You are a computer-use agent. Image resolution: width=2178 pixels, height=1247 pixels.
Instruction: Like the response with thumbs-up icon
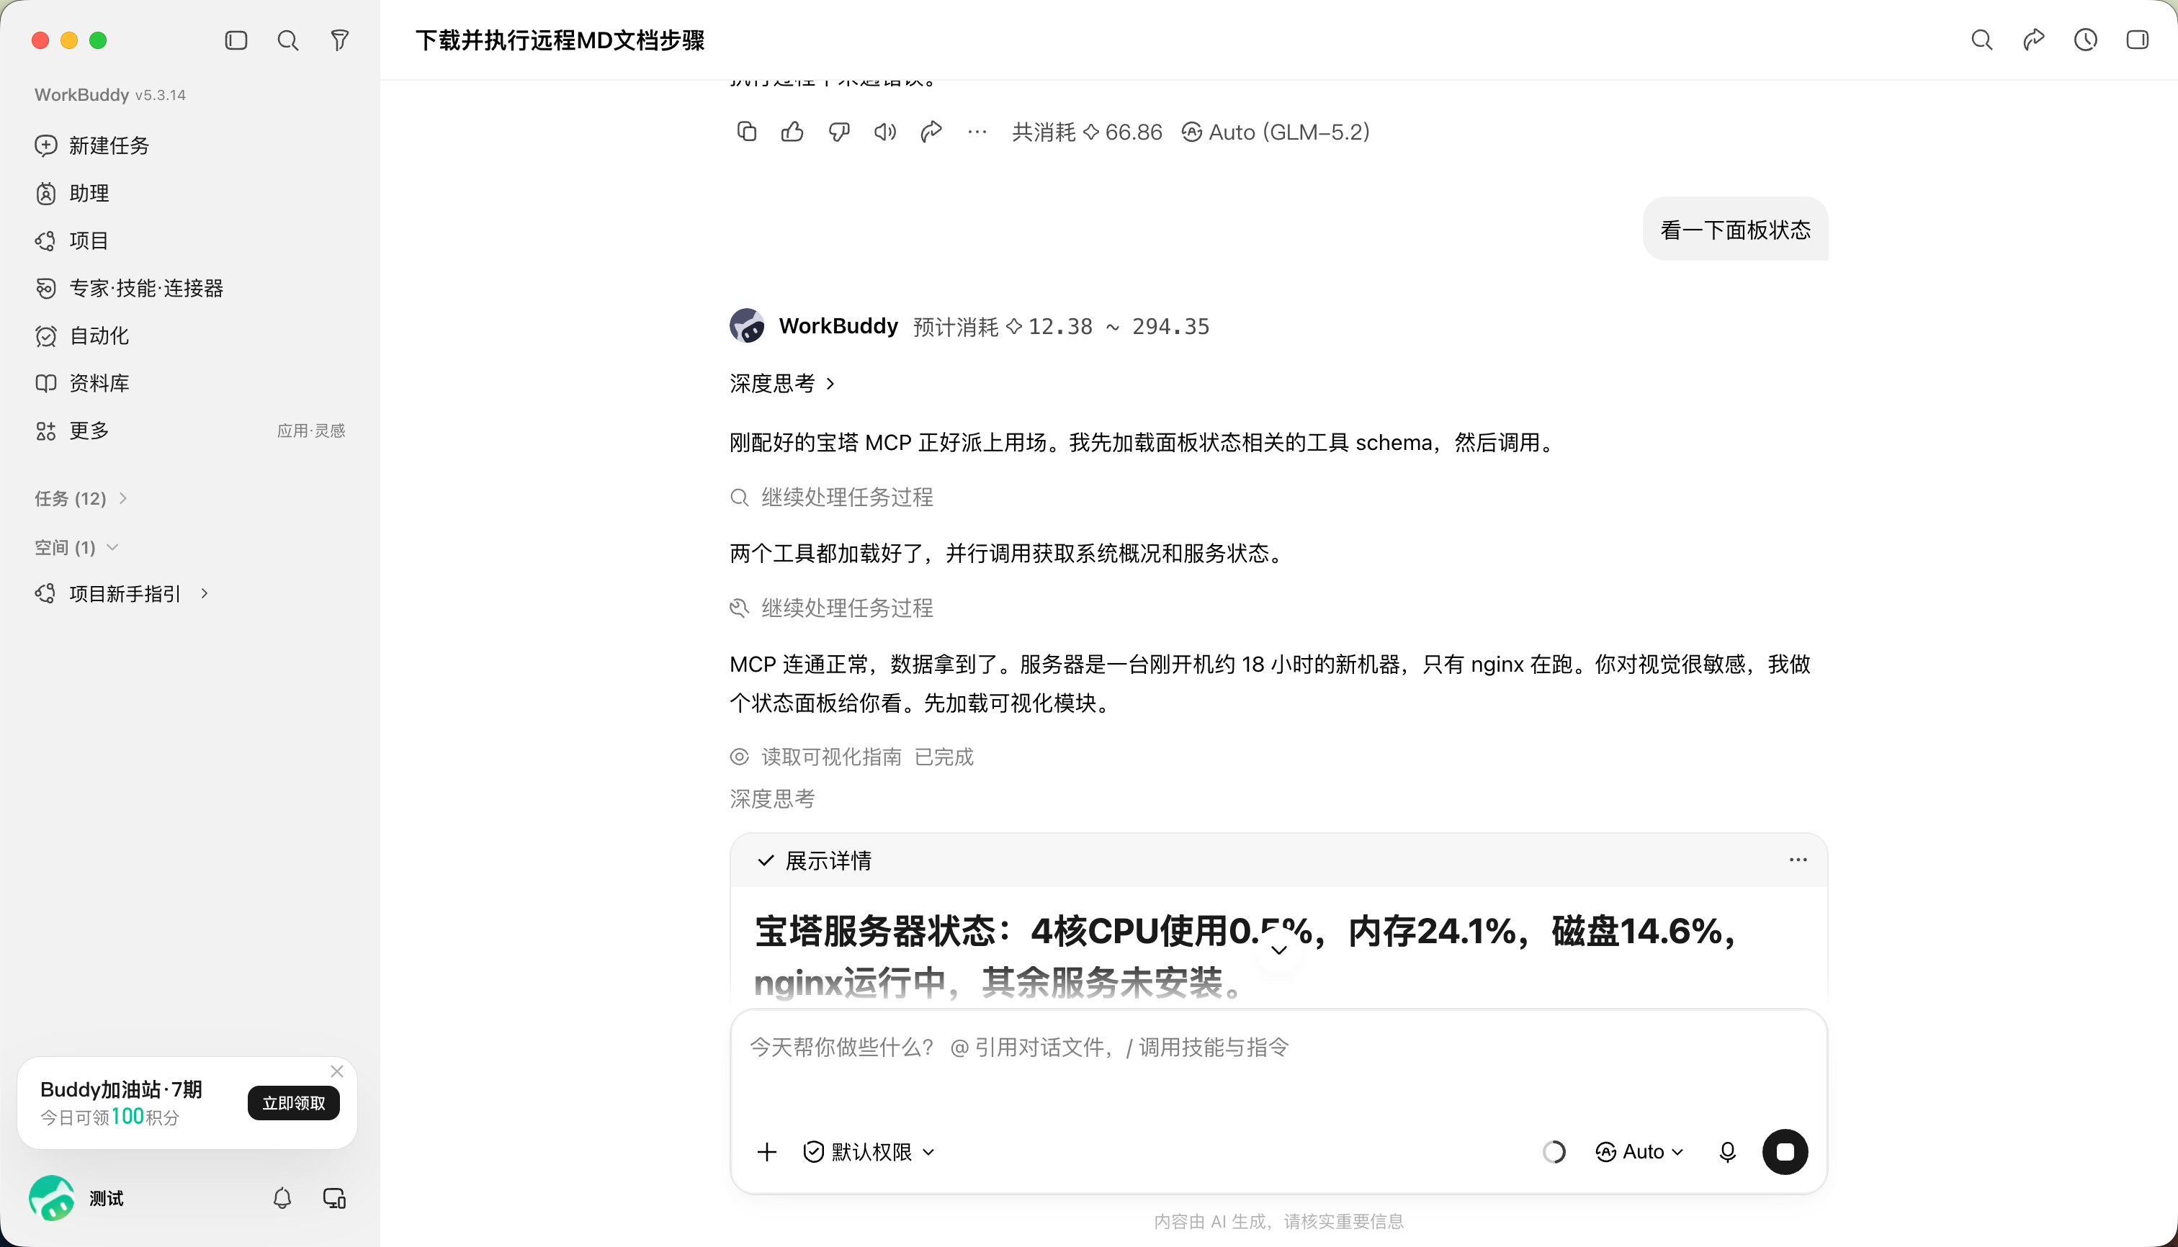click(x=792, y=132)
